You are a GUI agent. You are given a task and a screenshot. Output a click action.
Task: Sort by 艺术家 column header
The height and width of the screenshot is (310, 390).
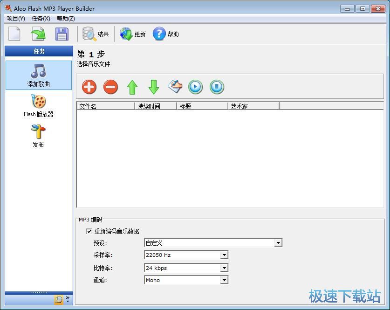click(253, 106)
